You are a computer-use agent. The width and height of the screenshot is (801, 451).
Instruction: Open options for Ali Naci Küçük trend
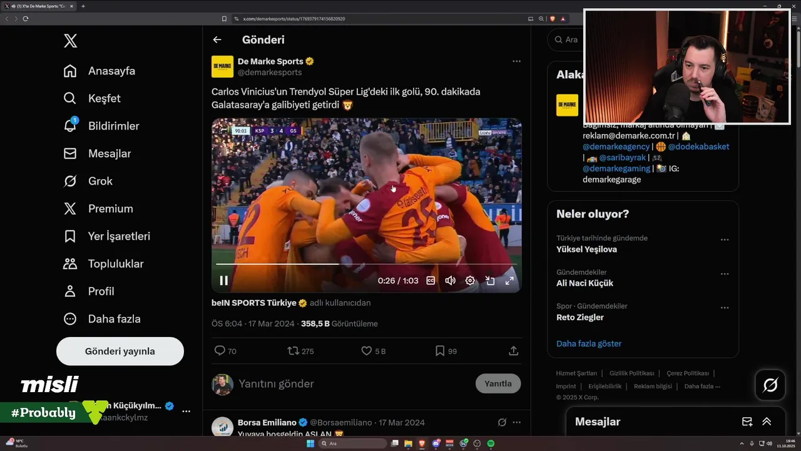click(725, 274)
